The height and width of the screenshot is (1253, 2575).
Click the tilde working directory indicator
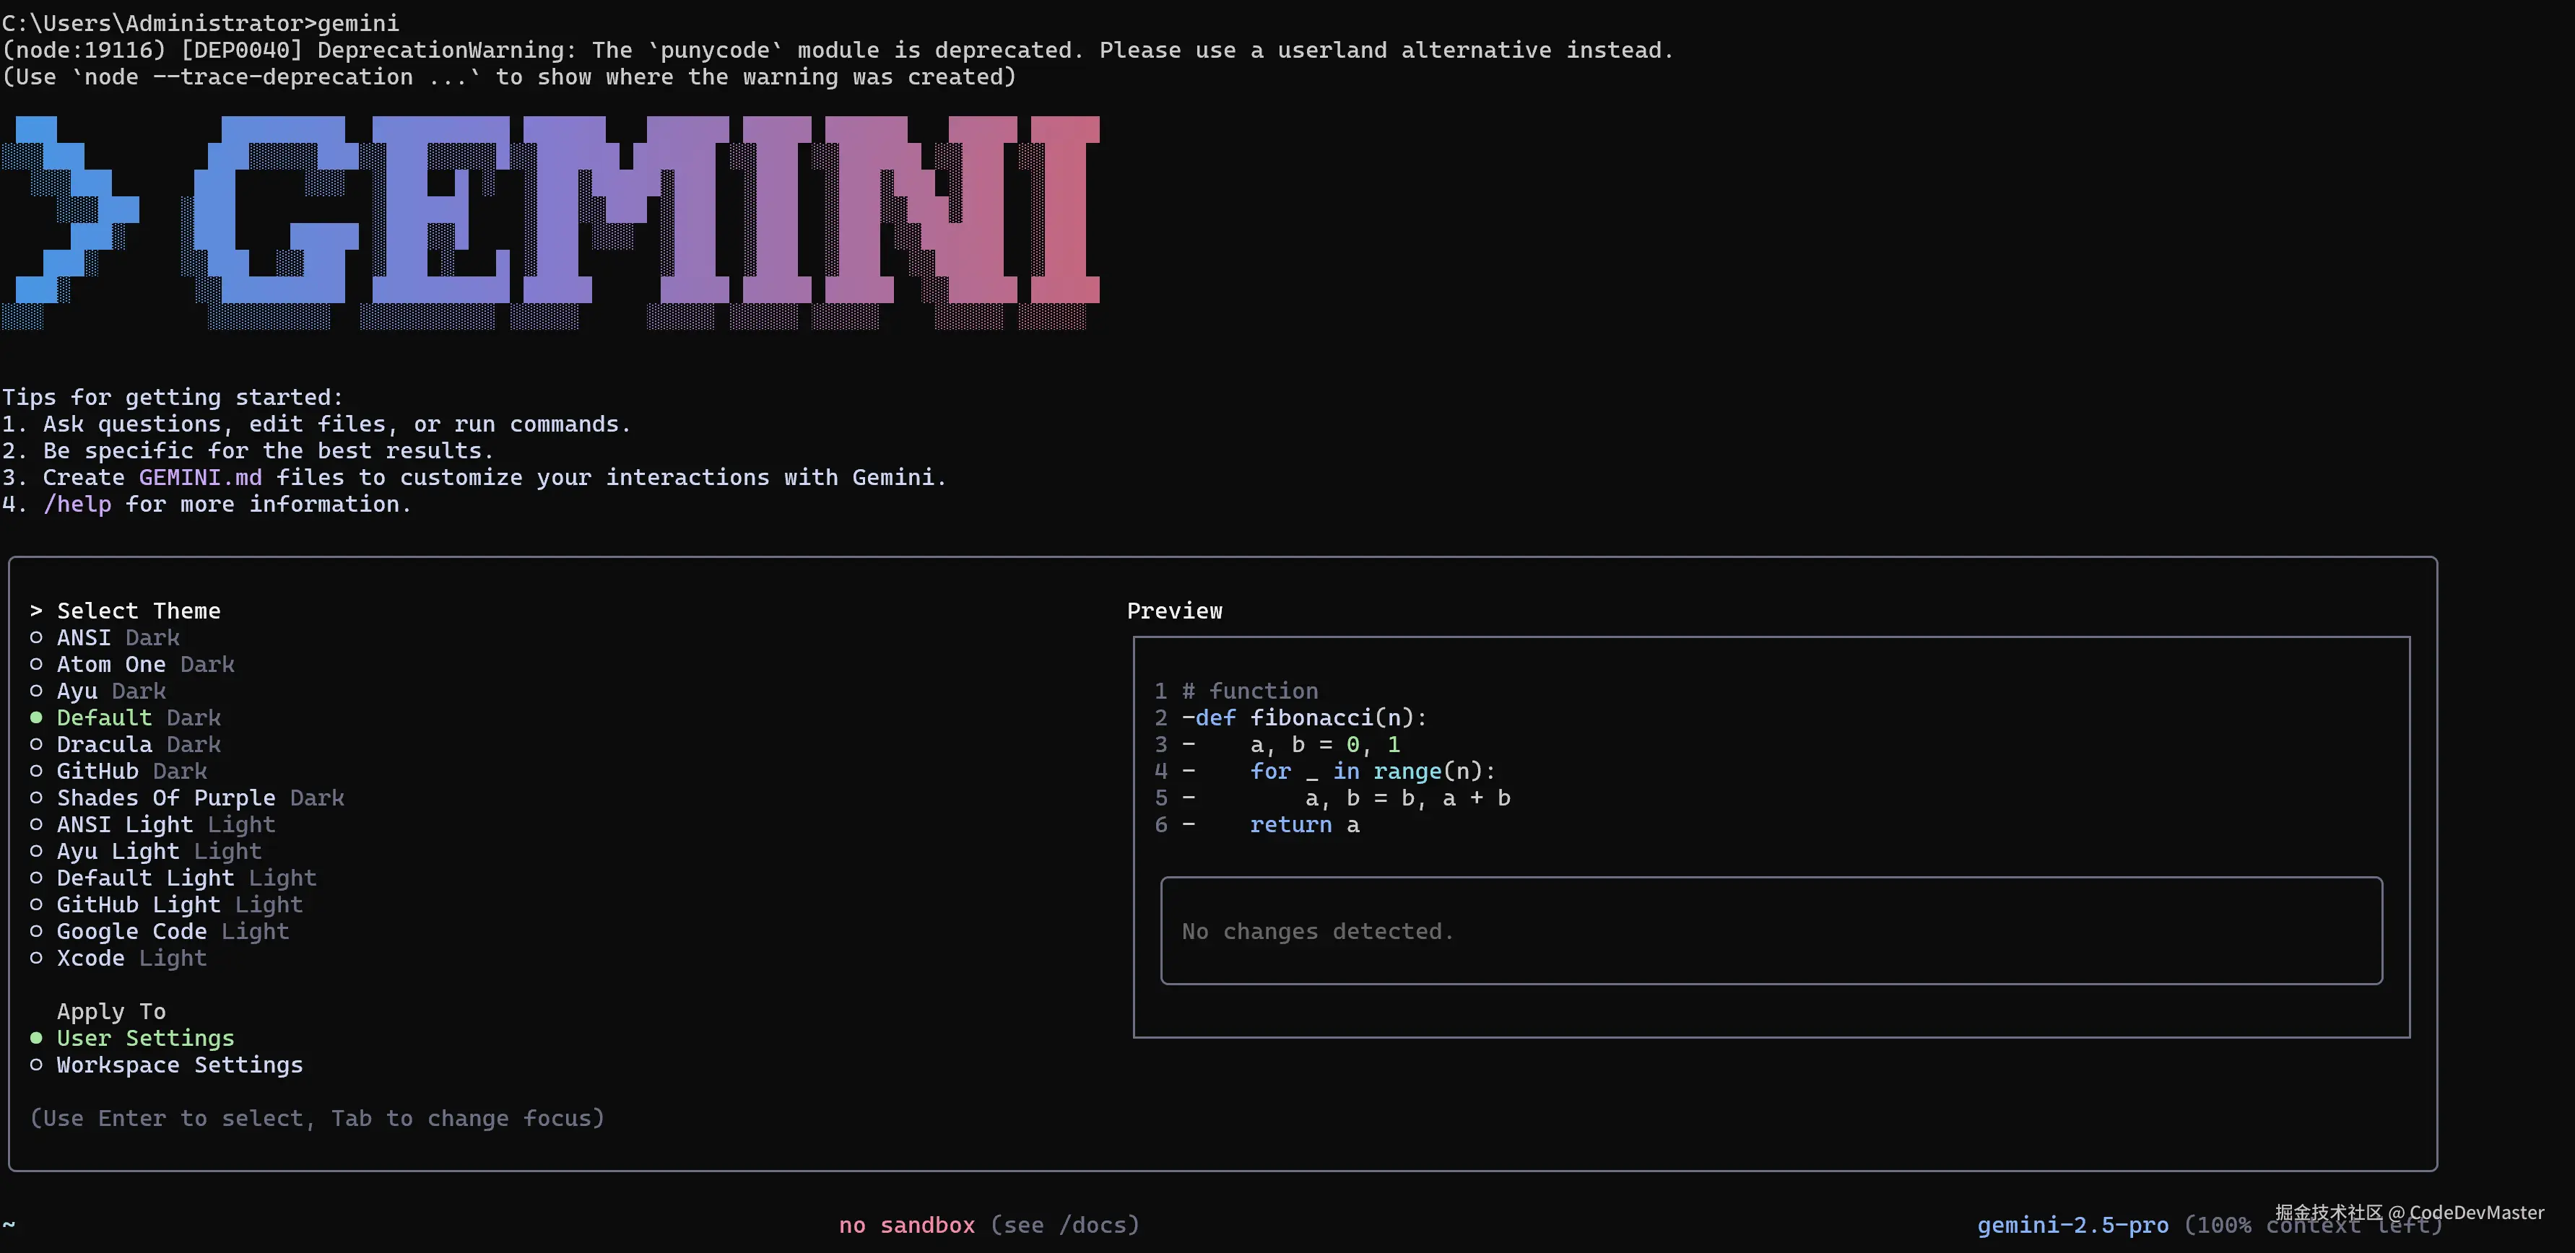[x=9, y=1225]
